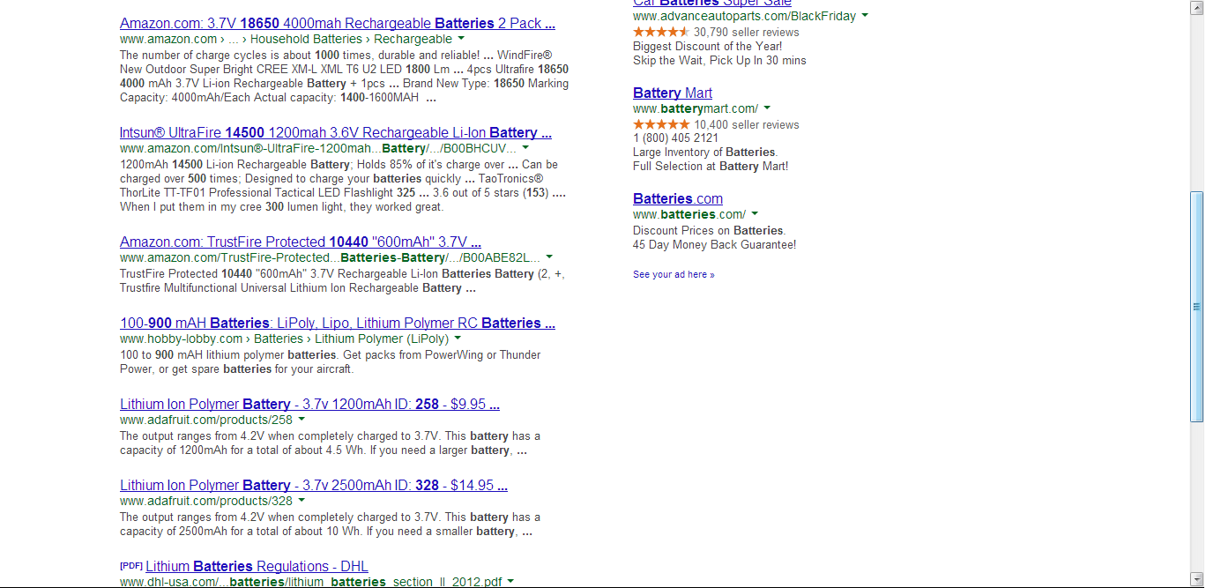The image size is (1206, 588).
Task: Click the 'www.batterymart.com/' URL text
Action: pyautogui.click(x=696, y=109)
